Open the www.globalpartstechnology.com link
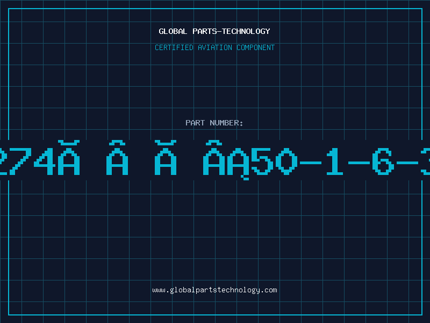Image resolution: width=430 pixels, height=323 pixels. pyautogui.click(x=214, y=290)
